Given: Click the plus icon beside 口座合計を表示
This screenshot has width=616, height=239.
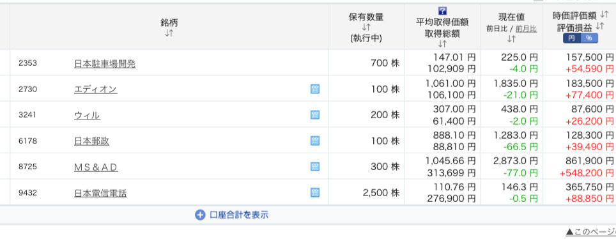Looking at the screenshot, I should click(200, 215).
